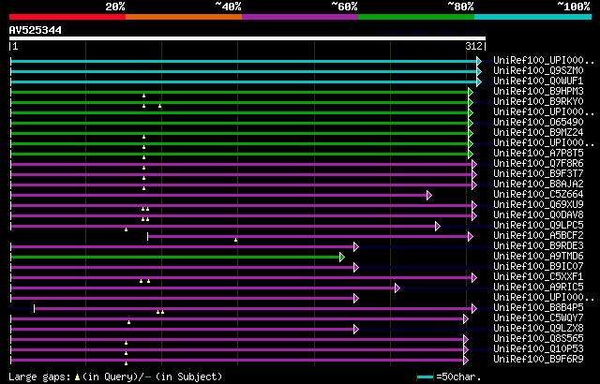Screen dimensions: 600x384
Task: Open the UniRef100_B9F6R9 label
Action: (x=538, y=360)
